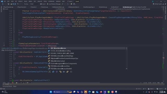Toggle macro filter icon in IntelliSense bar

(x=64, y=72)
